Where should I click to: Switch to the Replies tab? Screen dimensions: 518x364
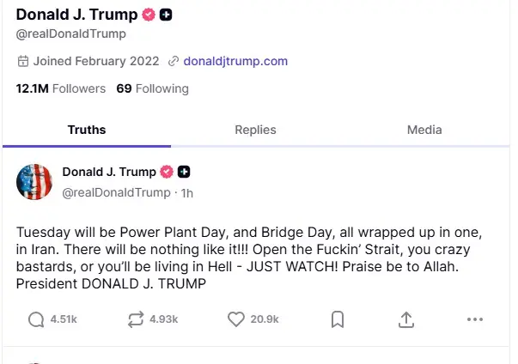click(x=255, y=130)
